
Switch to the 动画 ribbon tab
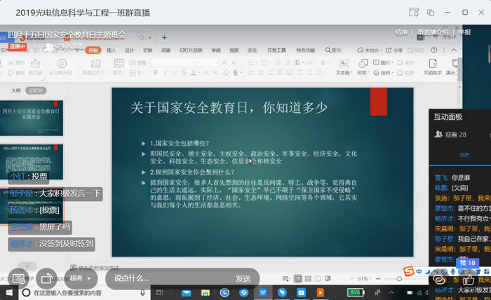click(x=166, y=50)
